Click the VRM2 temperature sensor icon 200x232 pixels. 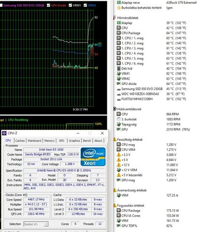pos(119,78)
